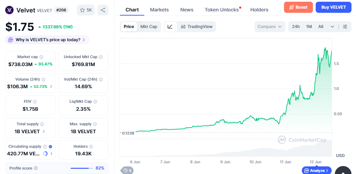Image resolution: width=356 pixels, height=174 pixels.
Task: Expand more time range options chevron
Action: point(332,27)
